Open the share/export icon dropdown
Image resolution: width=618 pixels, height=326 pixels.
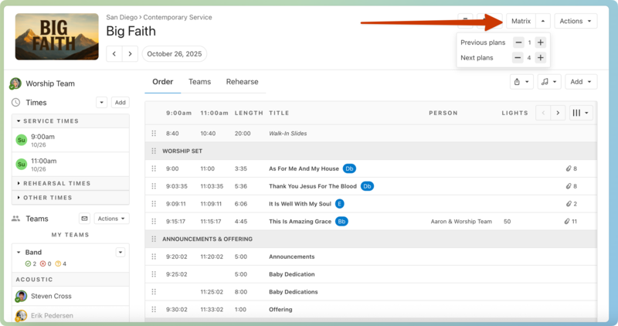(x=521, y=82)
